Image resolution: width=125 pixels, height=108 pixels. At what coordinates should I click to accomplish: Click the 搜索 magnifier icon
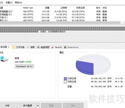point(28,47)
